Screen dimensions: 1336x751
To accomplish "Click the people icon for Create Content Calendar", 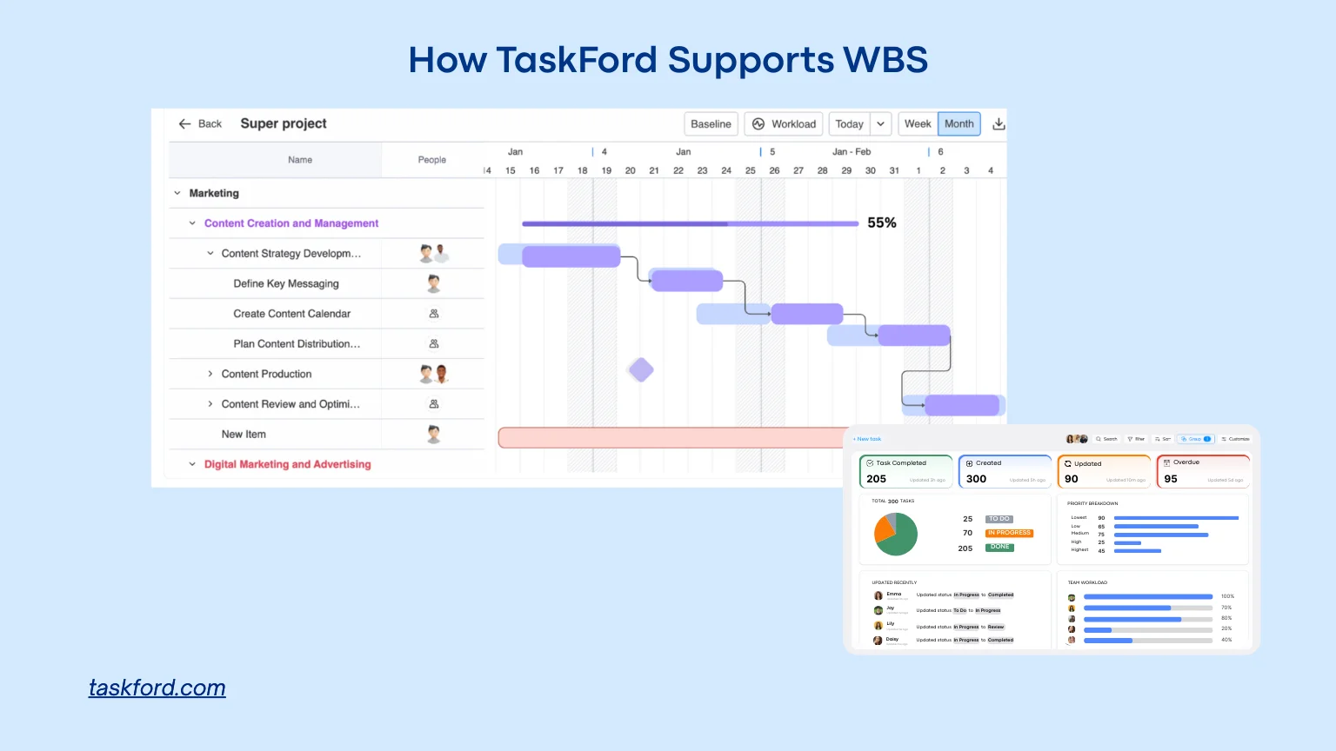I will (x=433, y=314).
